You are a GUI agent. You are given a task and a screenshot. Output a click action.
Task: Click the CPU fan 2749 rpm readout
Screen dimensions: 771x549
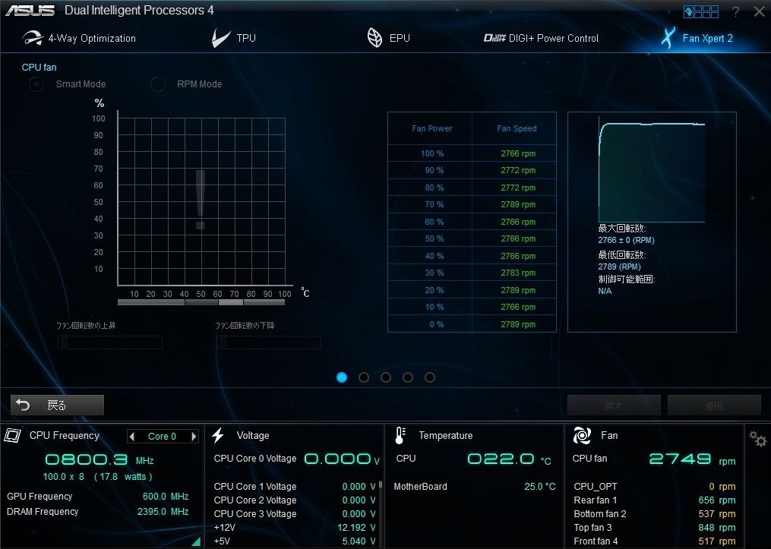(x=692, y=459)
